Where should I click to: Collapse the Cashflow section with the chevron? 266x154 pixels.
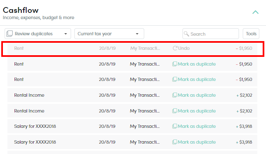[x=255, y=12]
